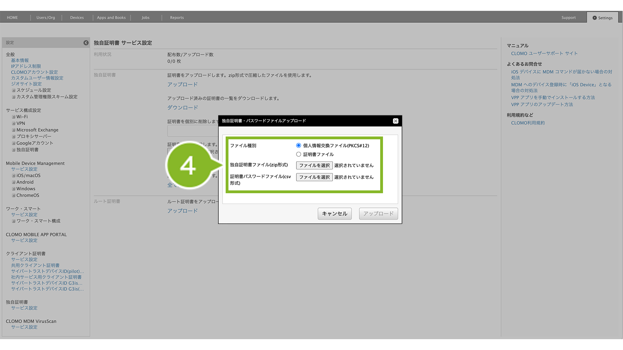This screenshot has width=623, height=350.
Task: Select the PKCS#12 file type radio button
Action: tap(299, 146)
